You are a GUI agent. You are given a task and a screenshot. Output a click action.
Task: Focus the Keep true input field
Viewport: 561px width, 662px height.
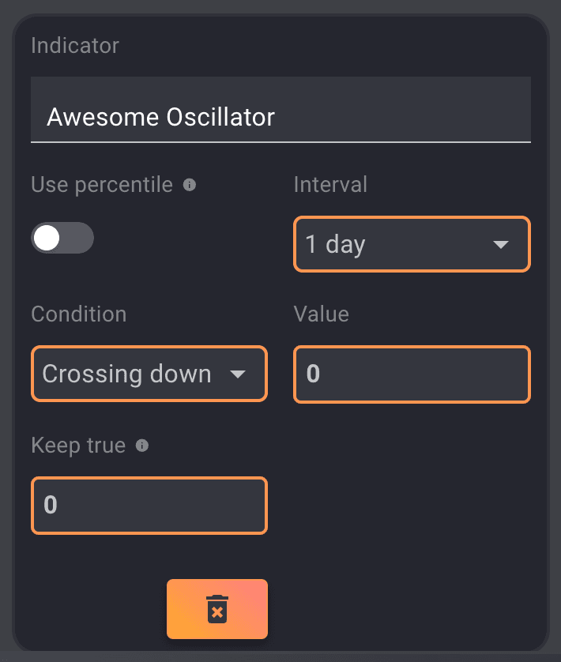[149, 505]
